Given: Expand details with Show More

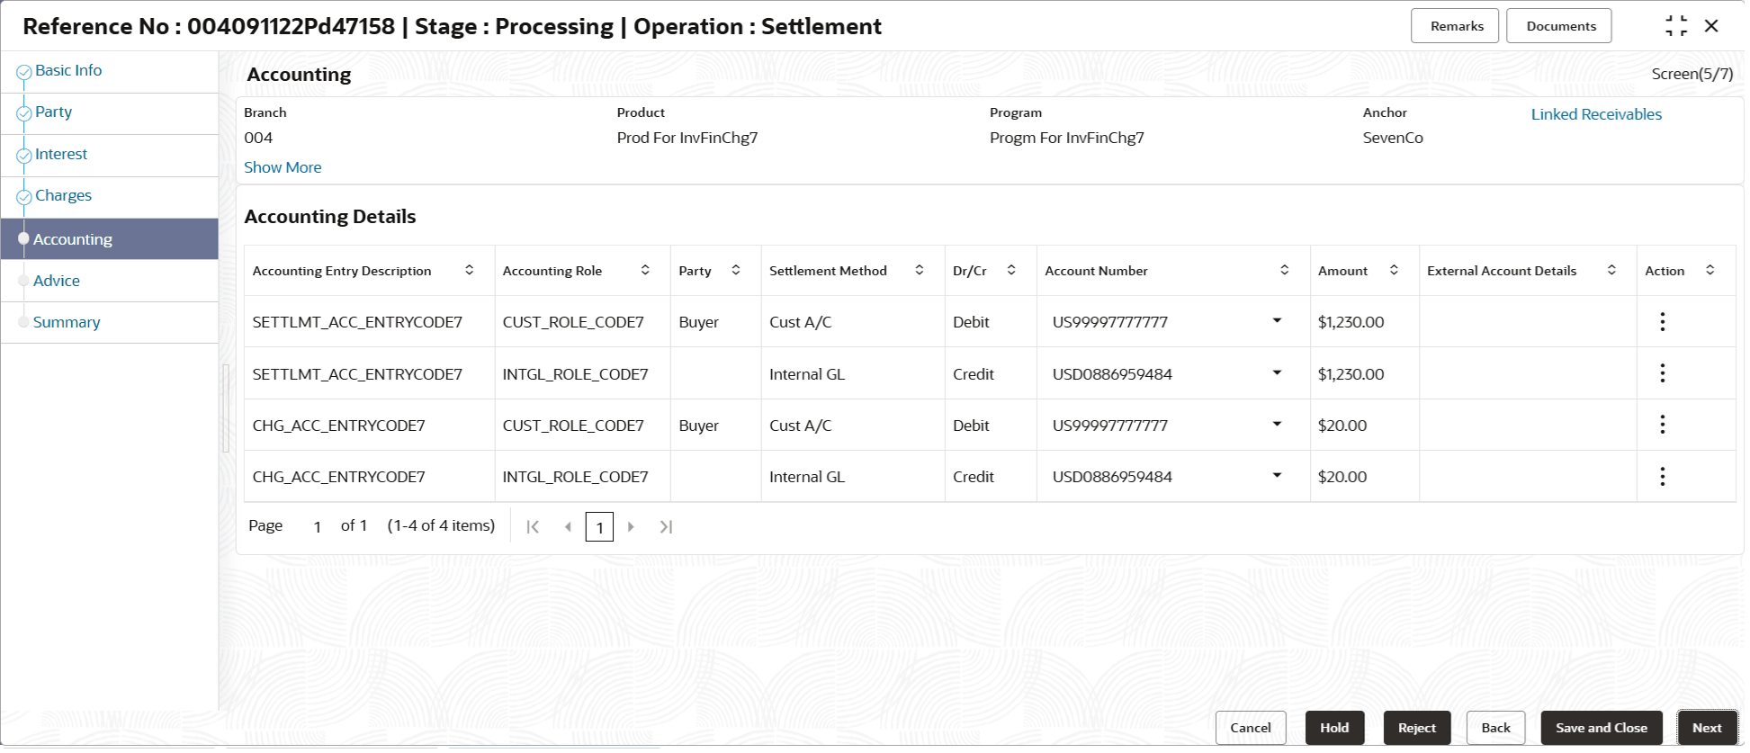Looking at the screenshot, I should click(x=283, y=168).
